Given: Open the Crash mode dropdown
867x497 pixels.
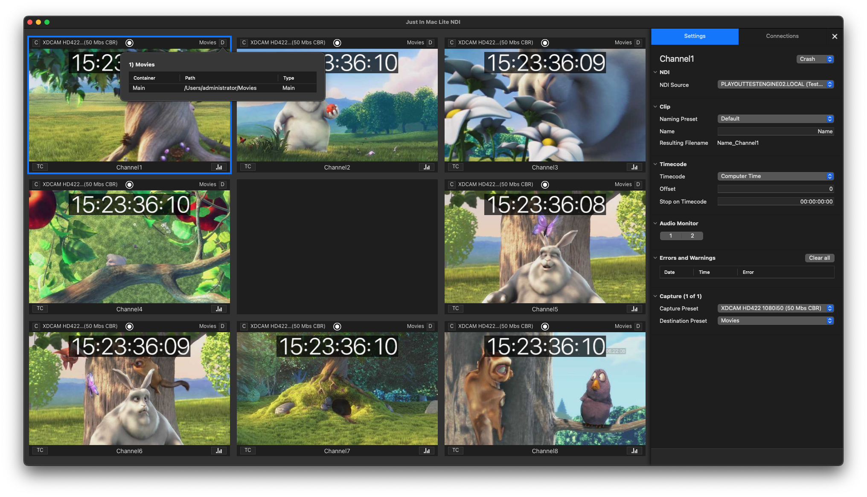Looking at the screenshot, I should [x=815, y=59].
